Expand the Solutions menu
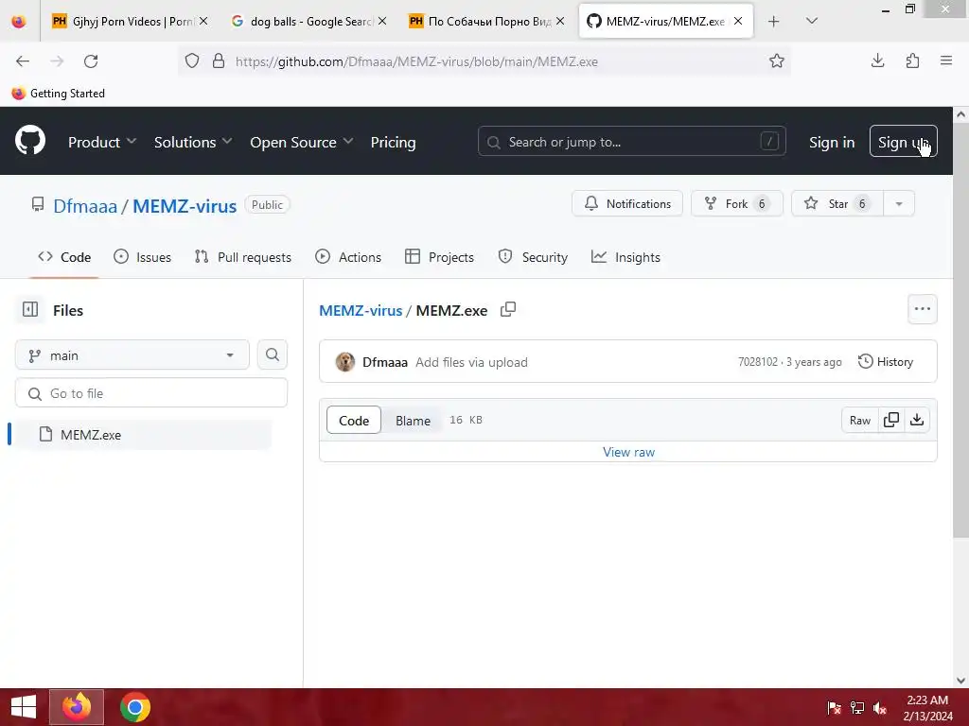The height and width of the screenshot is (726, 969). coord(193,142)
